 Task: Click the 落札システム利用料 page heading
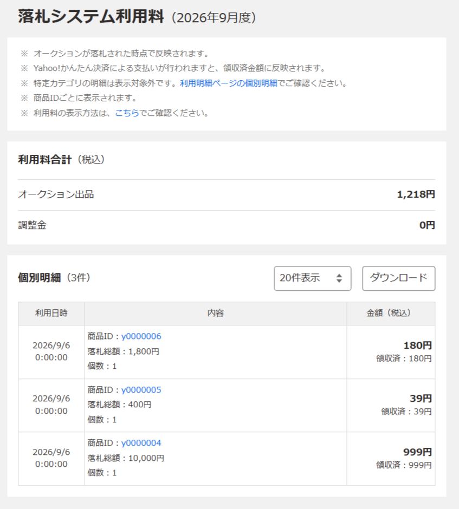(x=90, y=16)
